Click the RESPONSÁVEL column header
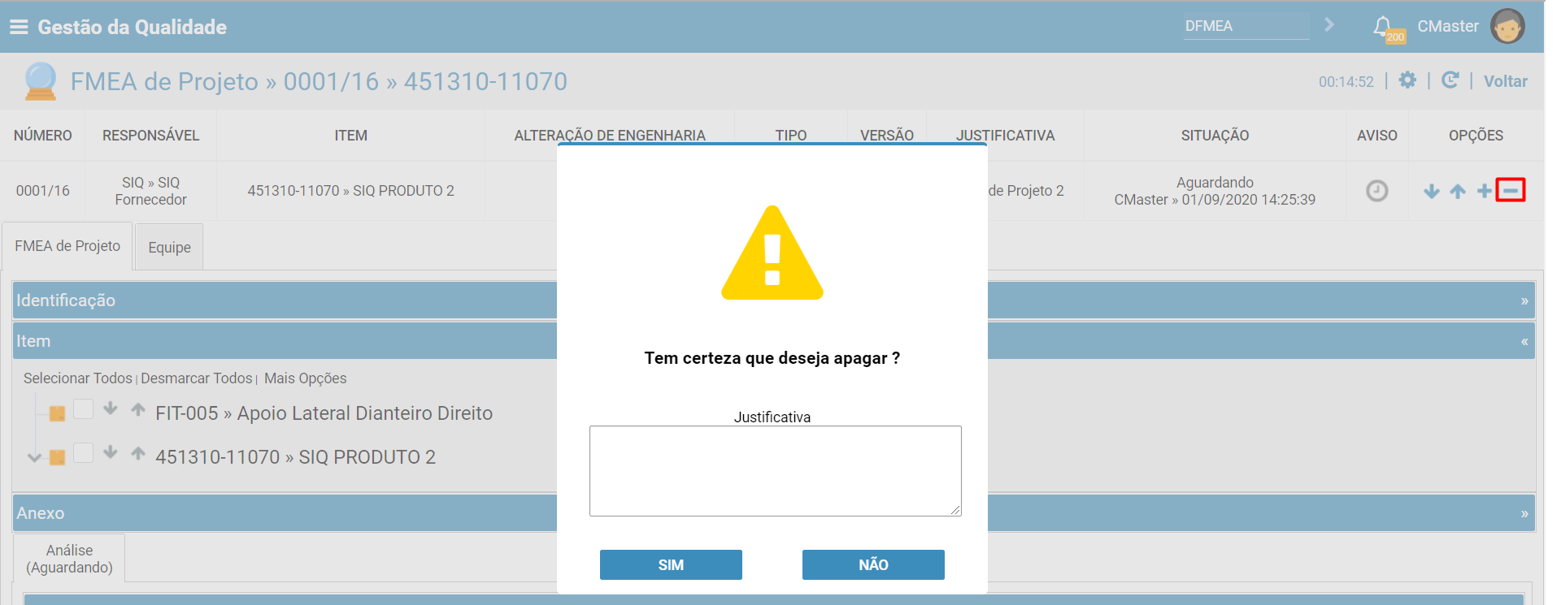Image resolution: width=1561 pixels, height=605 pixels. coord(150,136)
